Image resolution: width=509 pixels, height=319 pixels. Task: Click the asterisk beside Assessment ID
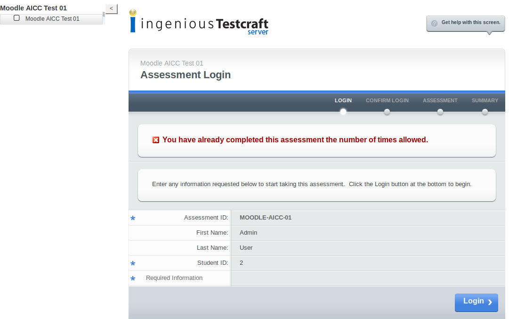pos(133,218)
